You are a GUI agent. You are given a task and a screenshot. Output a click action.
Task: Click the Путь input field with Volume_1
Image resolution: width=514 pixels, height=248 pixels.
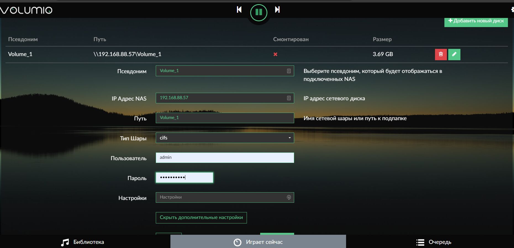[x=225, y=118]
